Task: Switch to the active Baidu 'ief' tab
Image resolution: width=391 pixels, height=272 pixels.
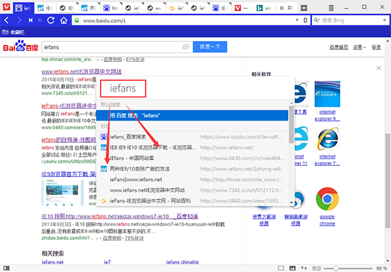Action: [x=23, y=8]
